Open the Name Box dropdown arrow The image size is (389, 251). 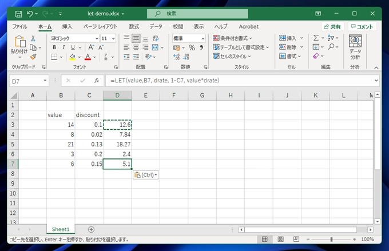point(45,81)
